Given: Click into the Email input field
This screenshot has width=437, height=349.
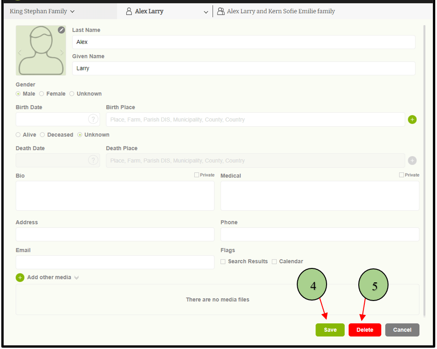Looking at the screenshot, I should click(x=115, y=262).
